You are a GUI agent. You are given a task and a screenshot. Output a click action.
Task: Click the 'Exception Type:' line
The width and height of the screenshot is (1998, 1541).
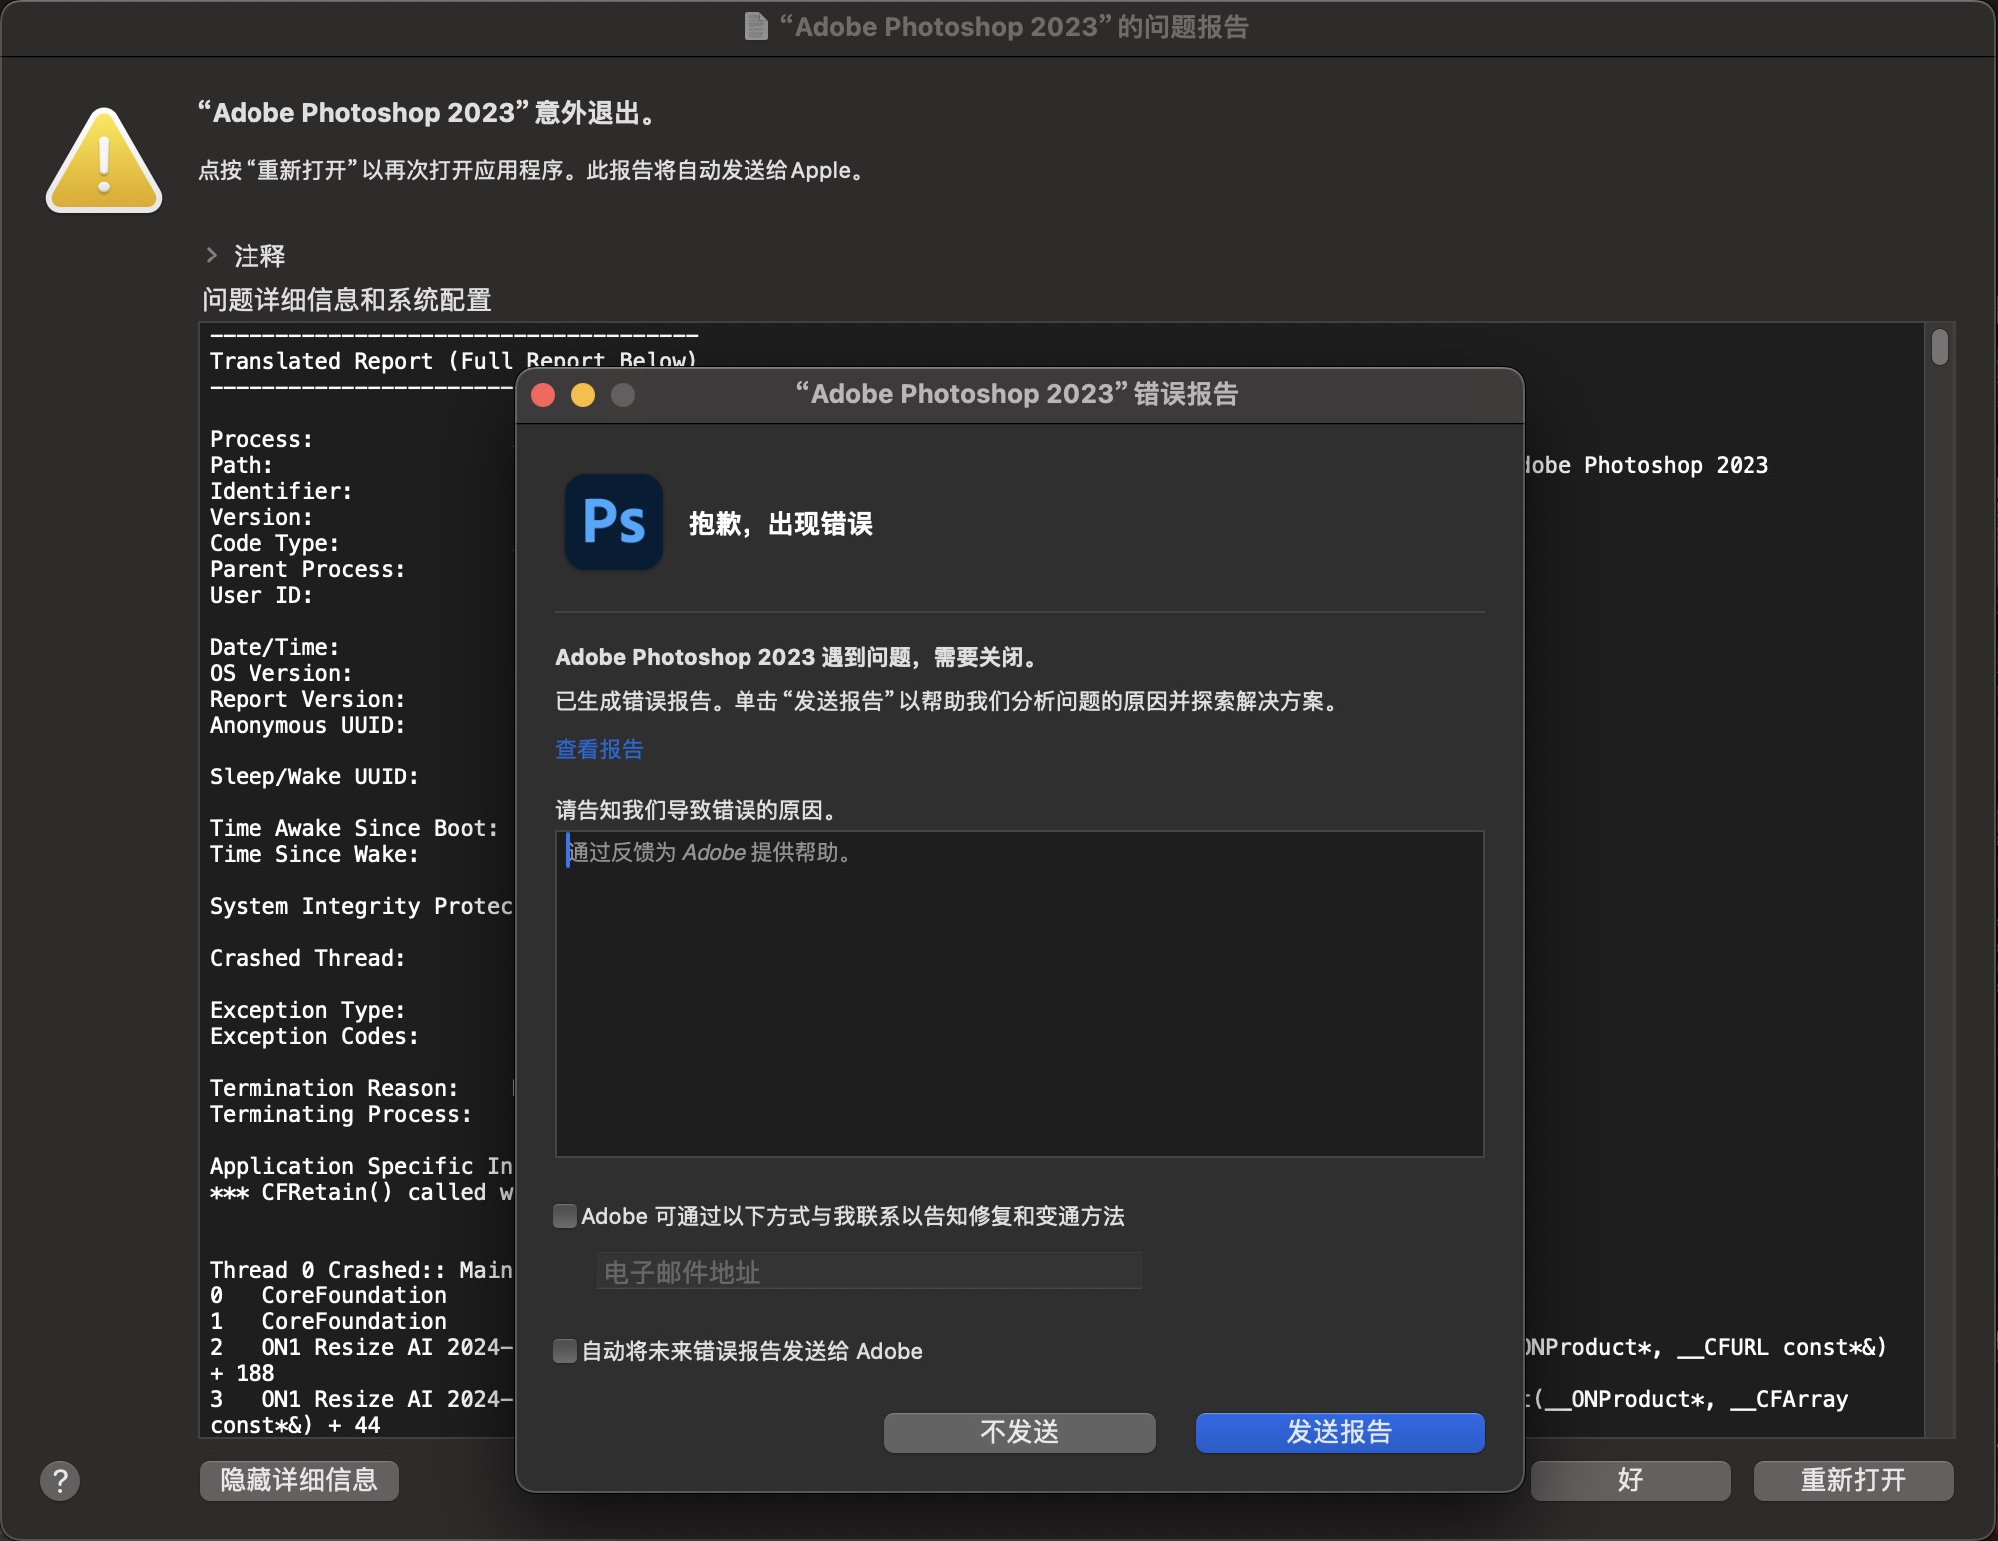(307, 1010)
